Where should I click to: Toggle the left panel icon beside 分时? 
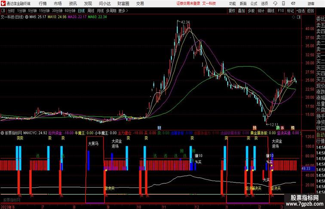[x=3, y=11]
